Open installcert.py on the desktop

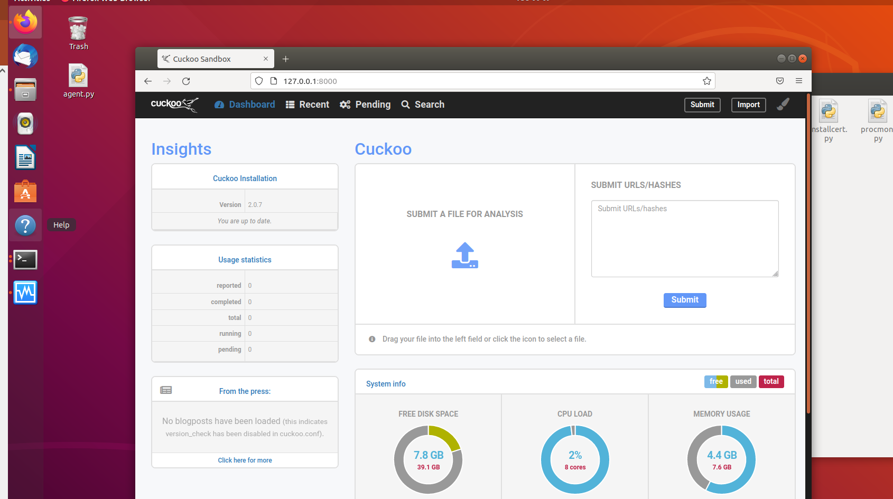[829, 112]
